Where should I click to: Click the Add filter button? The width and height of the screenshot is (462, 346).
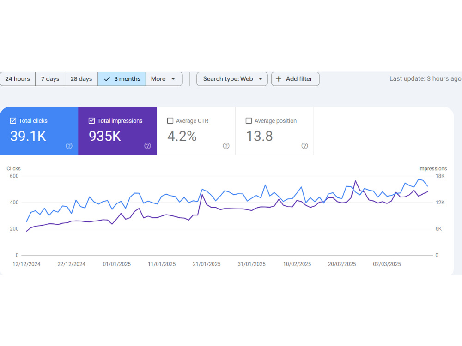(x=295, y=79)
